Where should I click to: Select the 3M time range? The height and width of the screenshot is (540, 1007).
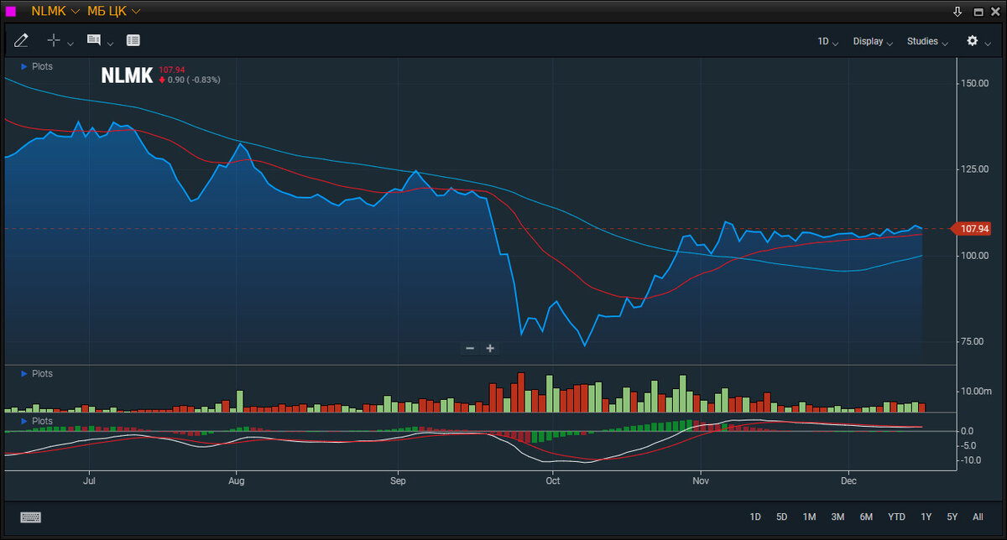[837, 517]
